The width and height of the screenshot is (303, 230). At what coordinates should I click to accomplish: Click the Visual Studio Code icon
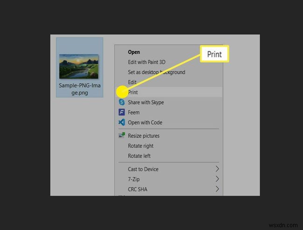(122, 122)
